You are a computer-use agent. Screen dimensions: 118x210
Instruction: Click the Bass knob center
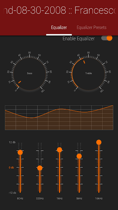[30, 73]
